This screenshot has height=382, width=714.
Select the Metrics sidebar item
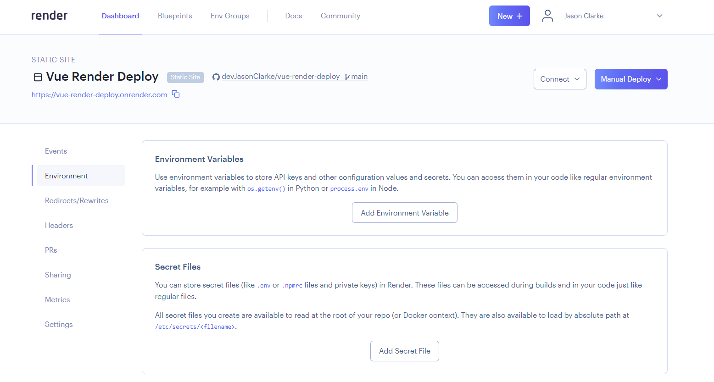57,299
